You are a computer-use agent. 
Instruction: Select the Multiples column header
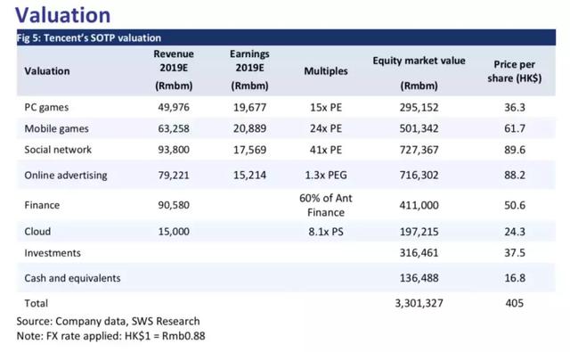pos(326,71)
